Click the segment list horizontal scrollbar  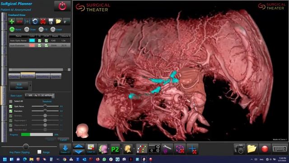36,69
